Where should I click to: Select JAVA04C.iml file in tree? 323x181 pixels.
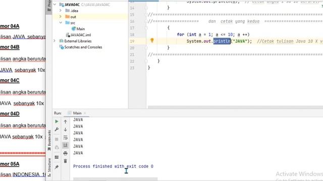81,35
